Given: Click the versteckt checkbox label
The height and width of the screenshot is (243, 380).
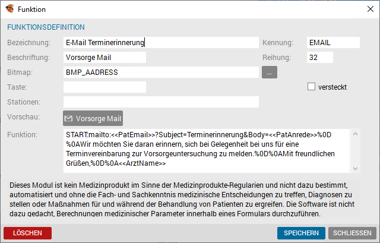Looking at the screenshot, I should 332,87.
